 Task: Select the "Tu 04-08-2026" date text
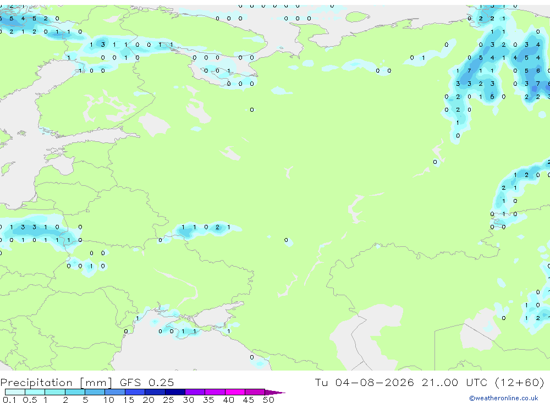click(365, 382)
